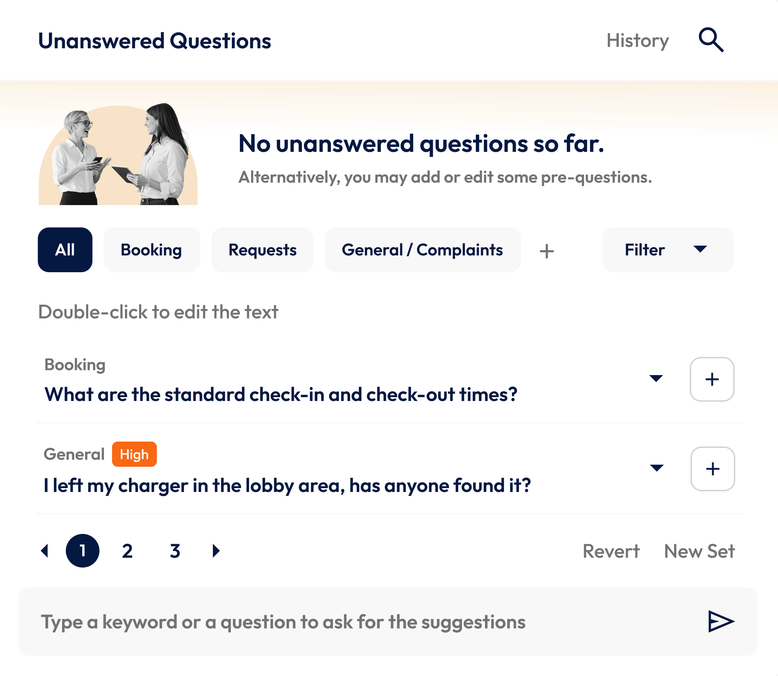The height and width of the screenshot is (676, 778).
Task: Expand the check-in times question
Action: point(656,378)
